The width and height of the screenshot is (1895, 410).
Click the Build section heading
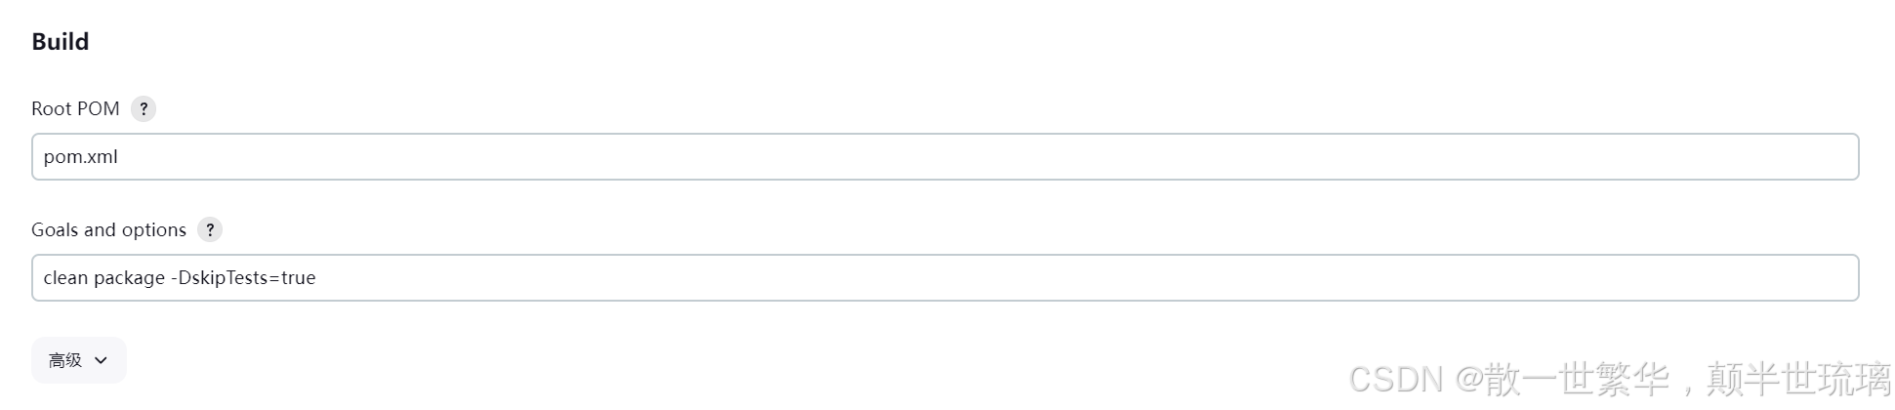(61, 42)
